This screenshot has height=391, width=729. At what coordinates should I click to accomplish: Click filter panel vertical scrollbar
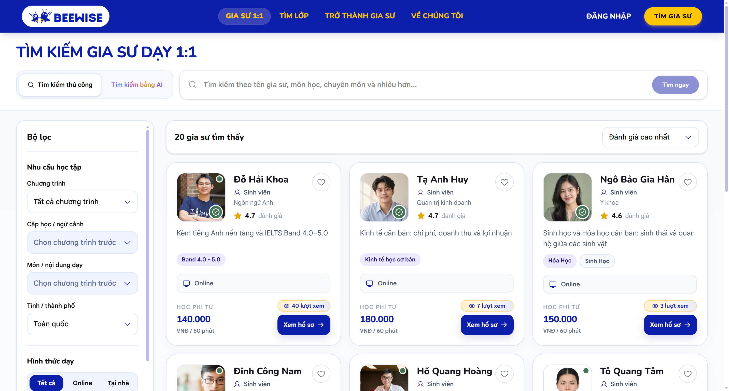pyautogui.click(x=147, y=245)
